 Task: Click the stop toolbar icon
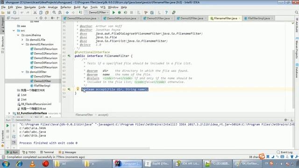tap(131, 13)
